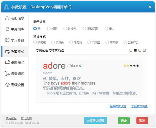Click the 桌面样式 desktop icon
The image size is (156, 128).
pyautogui.click(x=8, y=63)
